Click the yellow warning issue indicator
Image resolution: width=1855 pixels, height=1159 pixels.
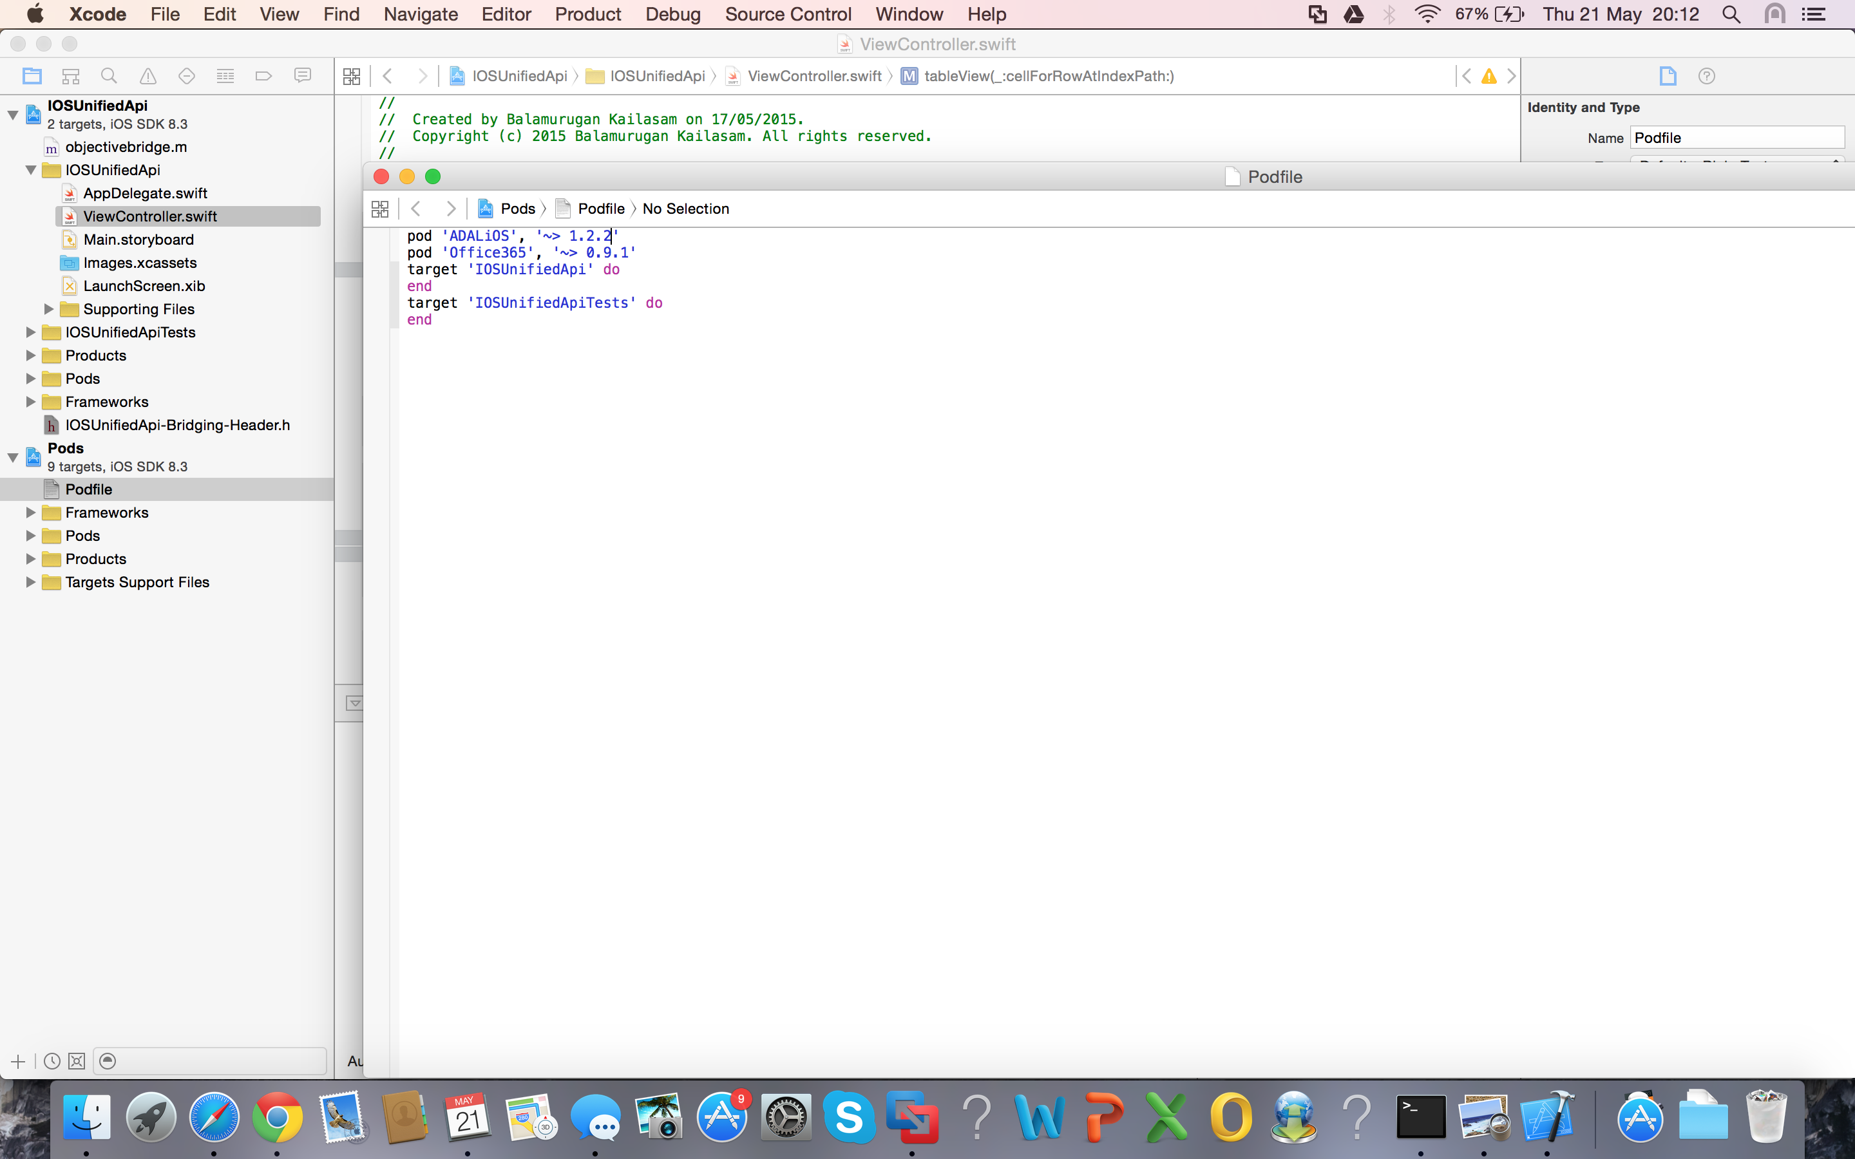pos(1489,76)
